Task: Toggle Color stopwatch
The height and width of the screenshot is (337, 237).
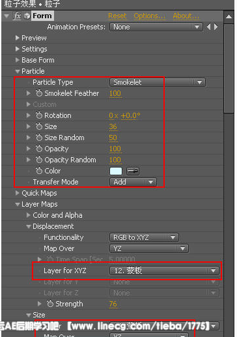Action: (39, 171)
